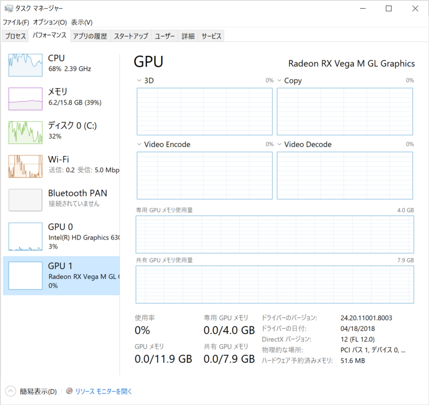429x405 pixels.
Task: Switch to the プロセス tab
Action: click(x=16, y=36)
